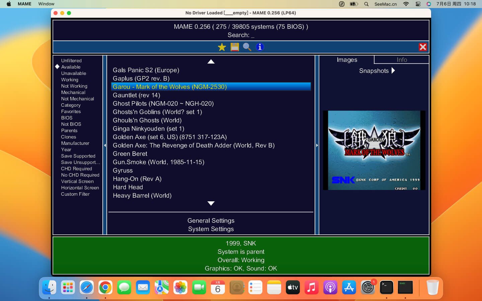
Task: Open Terminal from the Dock
Action: [x=387, y=287]
